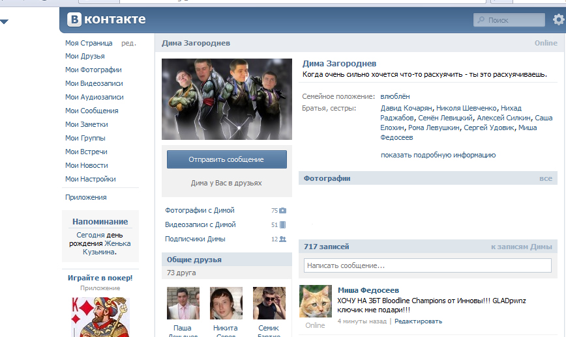This screenshot has width=566, height=337.
Task: Click the Написать сообщение wall input
Action: point(427,265)
